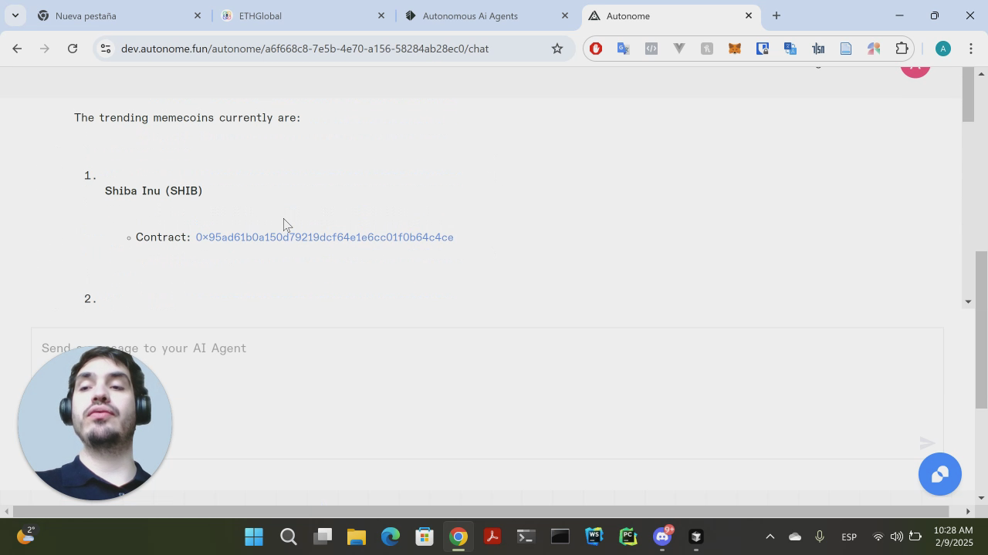The width and height of the screenshot is (988, 555).
Task: Click the ESP keyboard language indicator
Action: coord(849,536)
